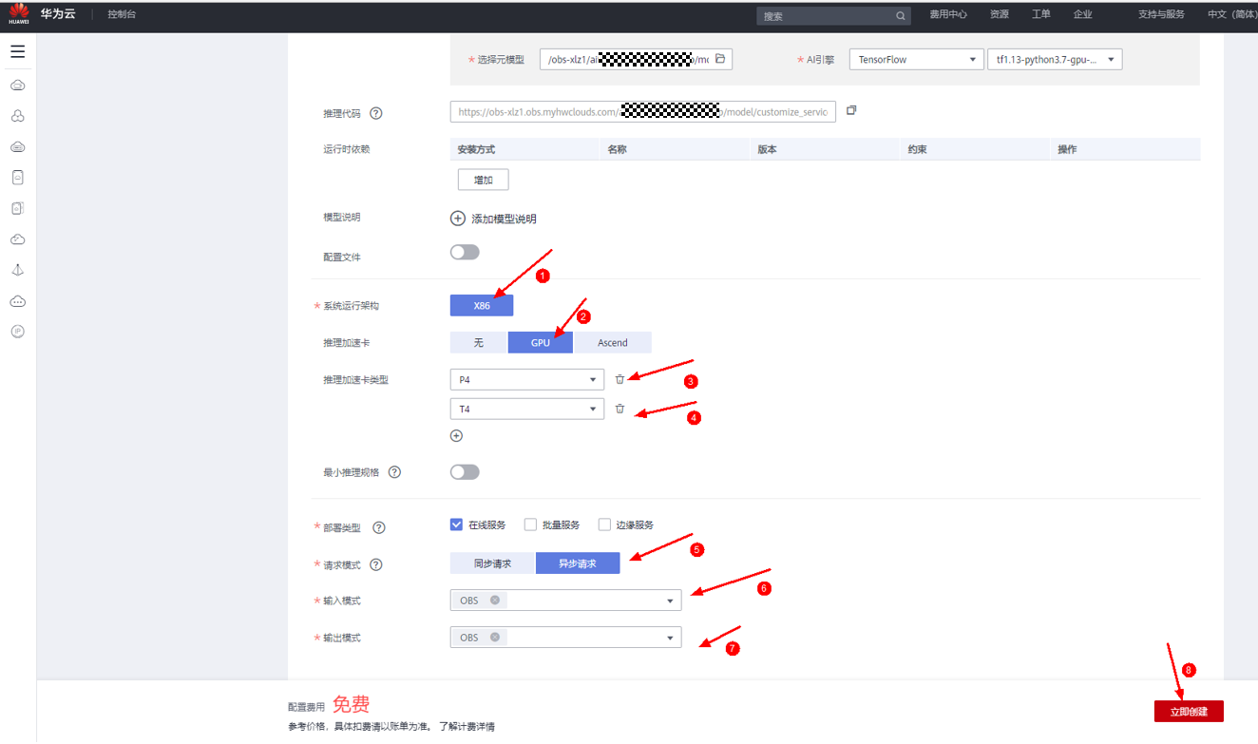The image size is (1258, 744).
Task: Remove the OBS tag from 输出模式
Action: pyautogui.click(x=495, y=637)
